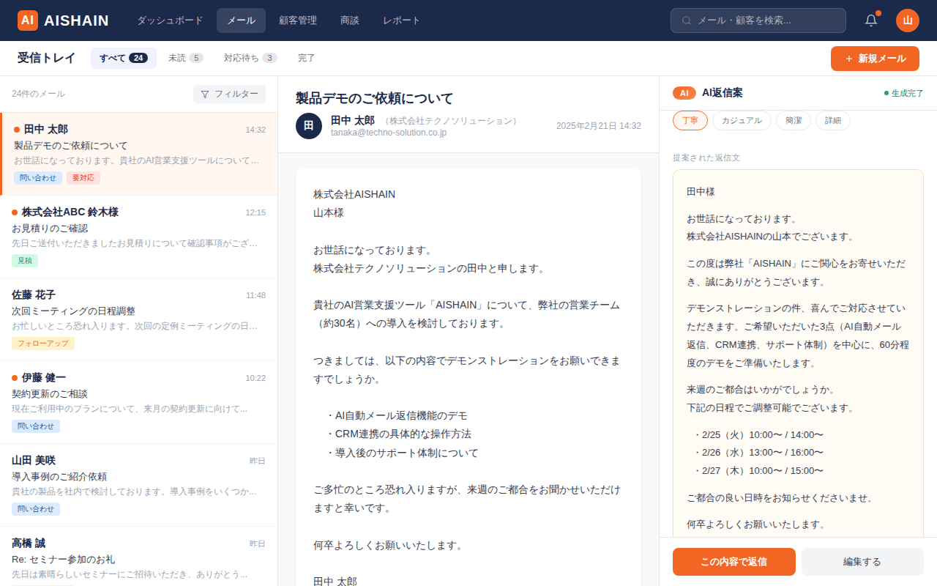The image size is (937, 586).
Task: Open notifications via the bell icon
Action: tap(870, 20)
